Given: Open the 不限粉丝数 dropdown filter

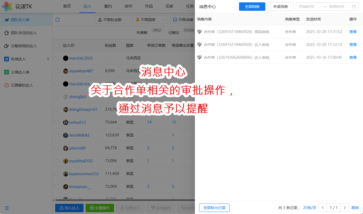Looking at the screenshot, I should click(x=112, y=20).
